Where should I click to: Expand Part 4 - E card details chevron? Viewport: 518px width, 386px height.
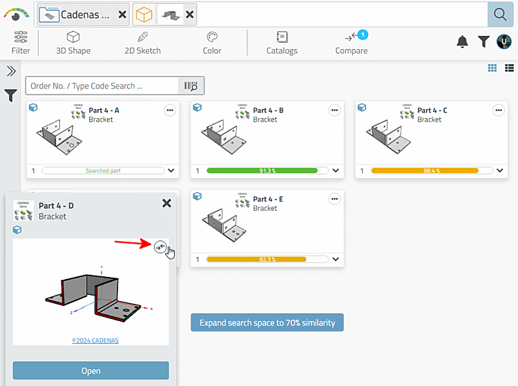[336, 260]
